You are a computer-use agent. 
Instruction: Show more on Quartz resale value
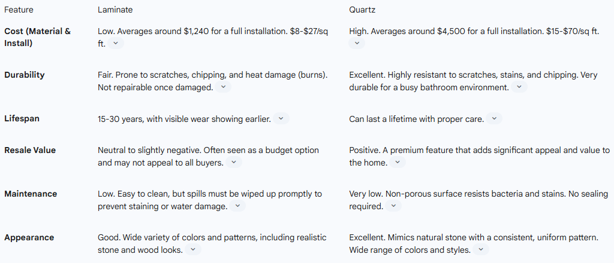tap(398, 163)
